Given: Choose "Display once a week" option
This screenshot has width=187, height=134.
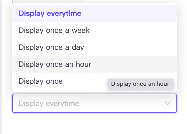Looking at the screenshot, I should click(54, 30).
